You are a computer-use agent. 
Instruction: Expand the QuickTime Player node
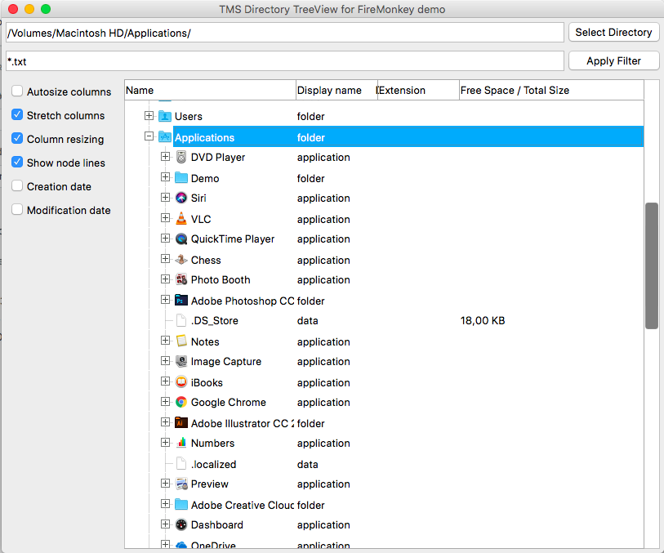pyautogui.click(x=165, y=239)
